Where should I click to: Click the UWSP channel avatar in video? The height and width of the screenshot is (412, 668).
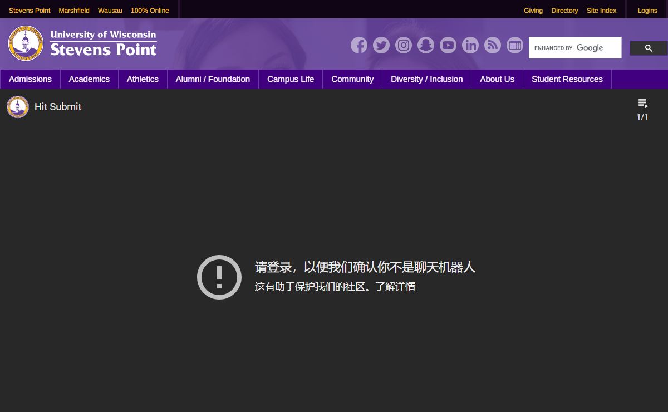point(18,107)
